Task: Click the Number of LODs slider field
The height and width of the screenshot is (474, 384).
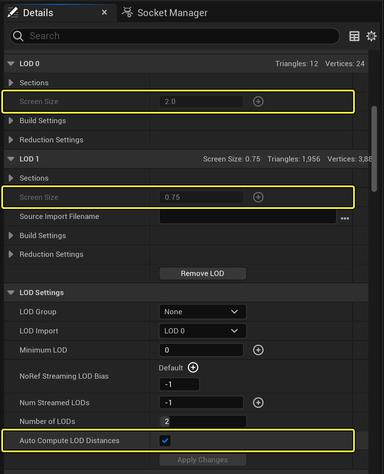Action: tap(203, 421)
